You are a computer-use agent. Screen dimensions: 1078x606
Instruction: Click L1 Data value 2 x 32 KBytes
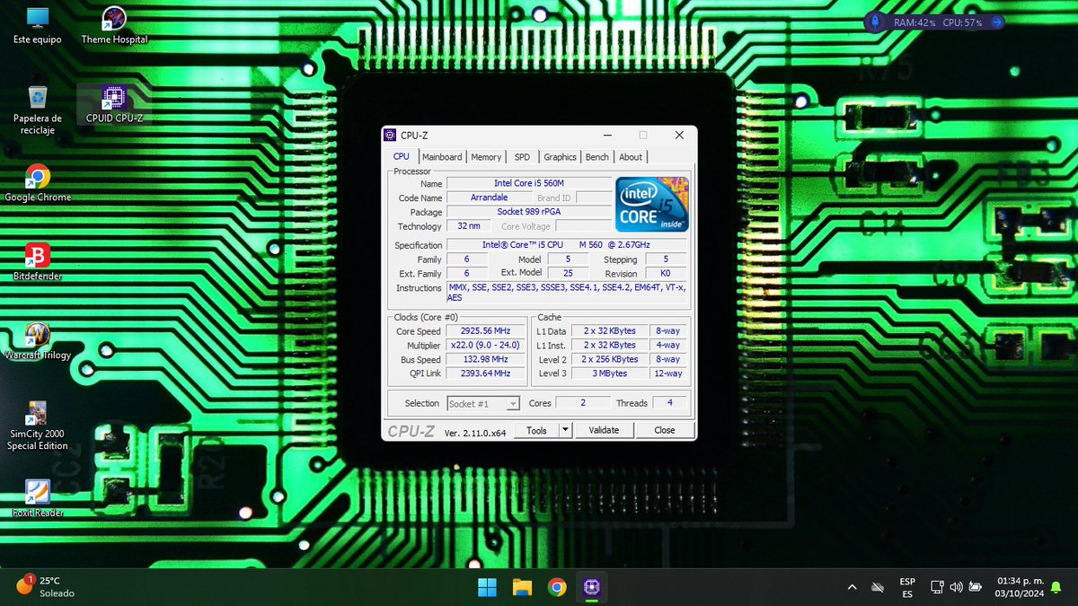(x=610, y=331)
